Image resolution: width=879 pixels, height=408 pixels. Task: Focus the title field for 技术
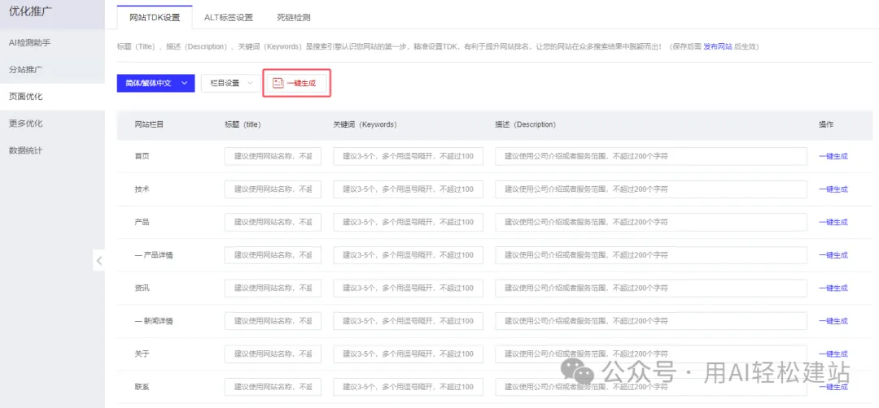point(273,189)
